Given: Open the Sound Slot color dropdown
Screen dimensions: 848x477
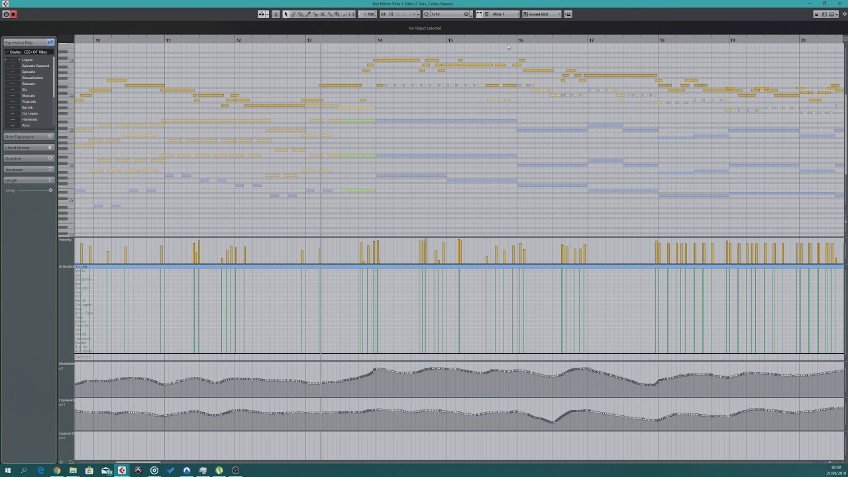Looking at the screenshot, I should pos(541,14).
